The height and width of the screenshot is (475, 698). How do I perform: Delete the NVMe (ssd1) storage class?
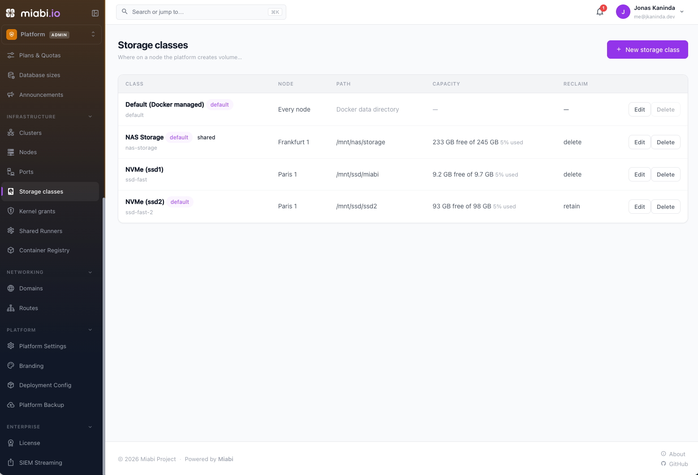(665, 174)
